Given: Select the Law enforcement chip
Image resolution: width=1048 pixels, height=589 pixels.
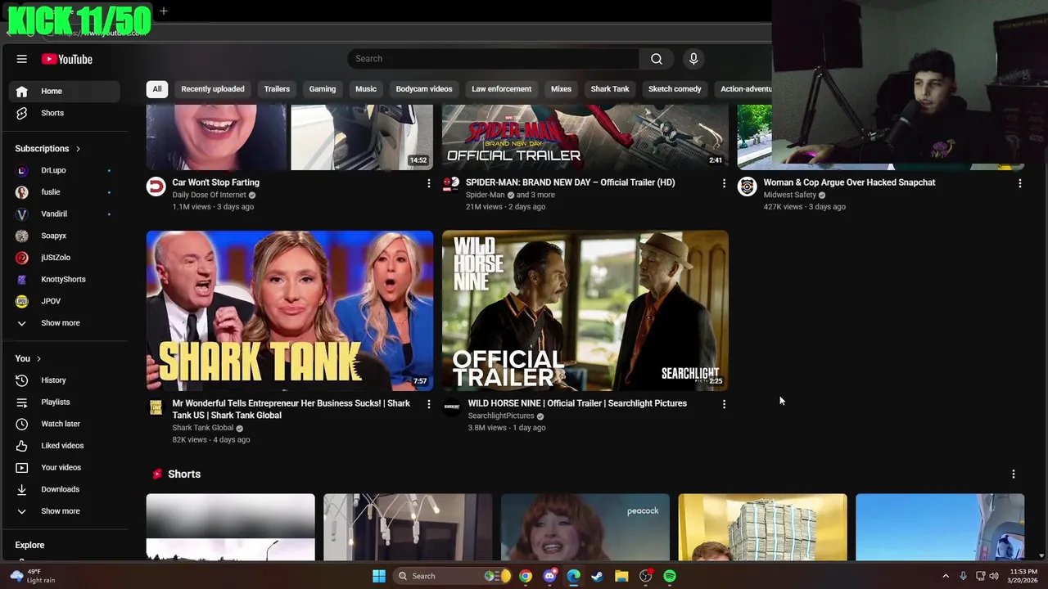Looking at the screenshot, I should [502, 89].
